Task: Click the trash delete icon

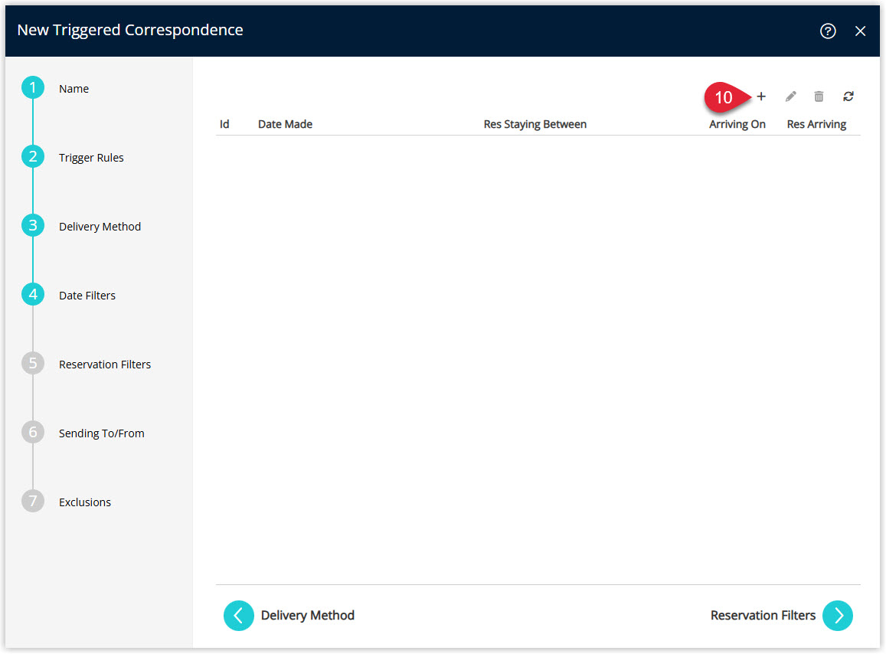Action: pos(819,96)
